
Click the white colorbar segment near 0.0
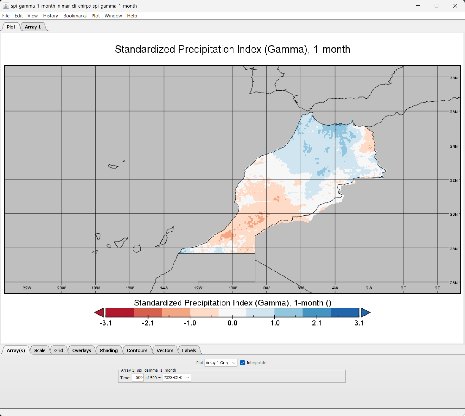tap(232, 312)
